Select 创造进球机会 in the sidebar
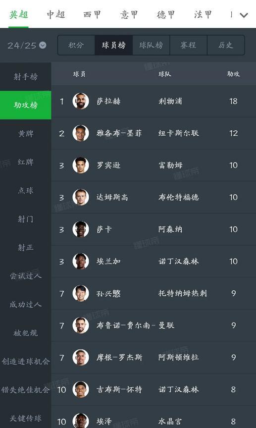This screenshot has width=256, height=428. click(x=26, y=361)
